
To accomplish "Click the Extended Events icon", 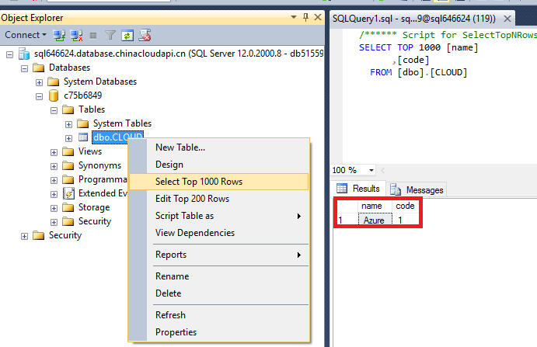I will (68, 194).
